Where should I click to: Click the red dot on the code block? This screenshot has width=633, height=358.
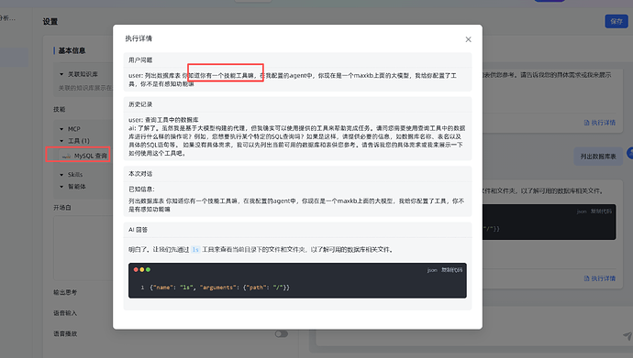tap(136, 269)
